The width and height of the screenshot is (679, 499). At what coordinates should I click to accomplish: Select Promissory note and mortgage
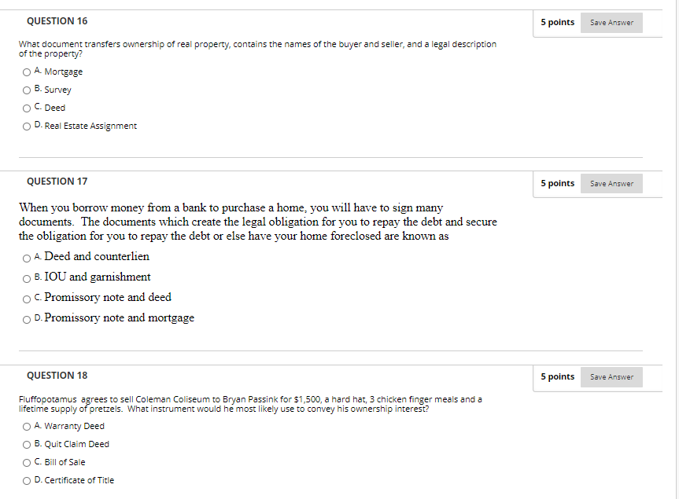[x=27, y=320]
